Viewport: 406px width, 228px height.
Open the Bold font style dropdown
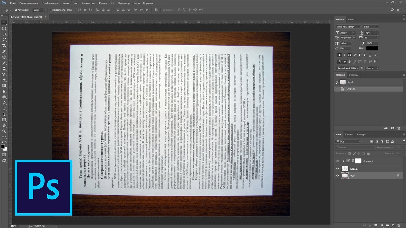[x=371, y=27]
